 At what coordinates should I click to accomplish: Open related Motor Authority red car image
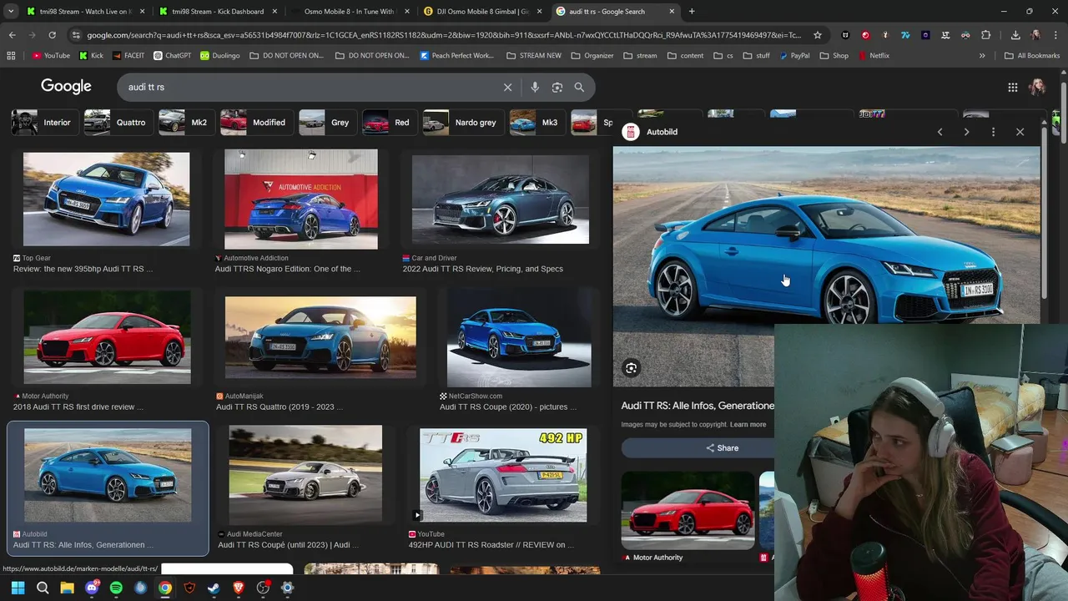coord(688,511)
